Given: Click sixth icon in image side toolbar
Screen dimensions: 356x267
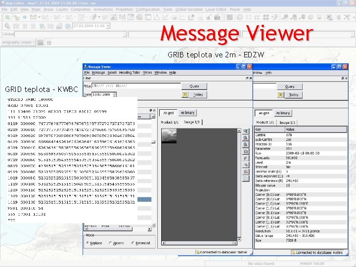Looking at the screenshot, I should pos(246,165).
